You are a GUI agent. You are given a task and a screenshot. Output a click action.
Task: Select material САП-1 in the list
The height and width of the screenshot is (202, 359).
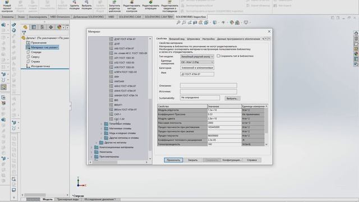(118, 114)
